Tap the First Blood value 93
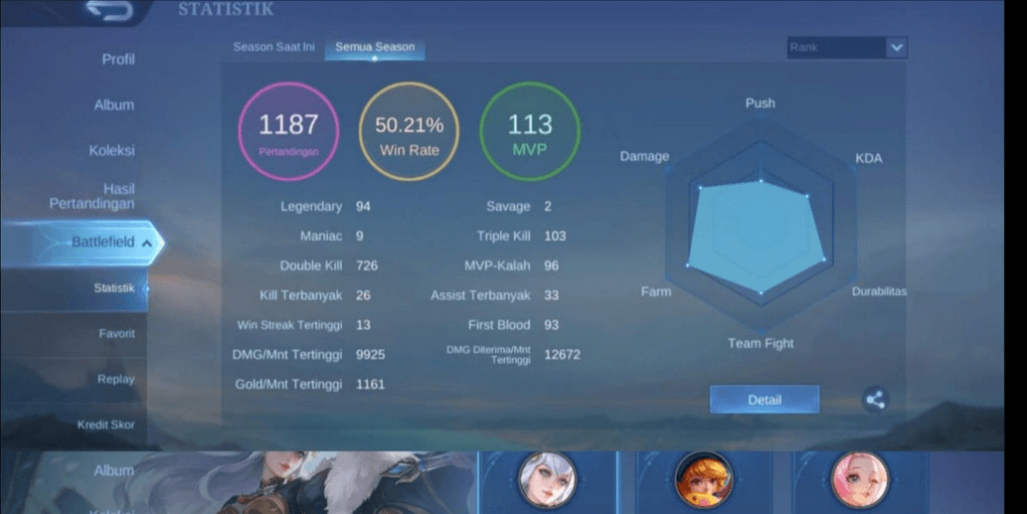 [x=552, y=325]
